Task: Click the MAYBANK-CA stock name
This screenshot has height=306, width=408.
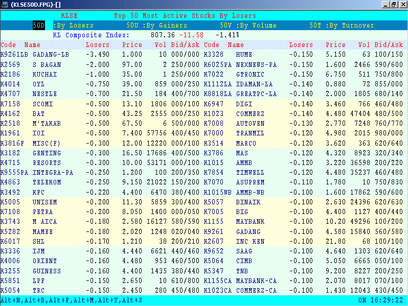Action: (x=256, y=281)
